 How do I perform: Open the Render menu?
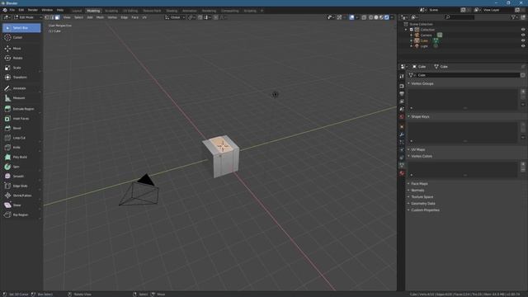click(x=33, y=10)
